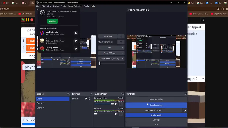Mute Desktop Audio speaker icon
The height and width of the screenshot is (128, 228).
point(116,104)
